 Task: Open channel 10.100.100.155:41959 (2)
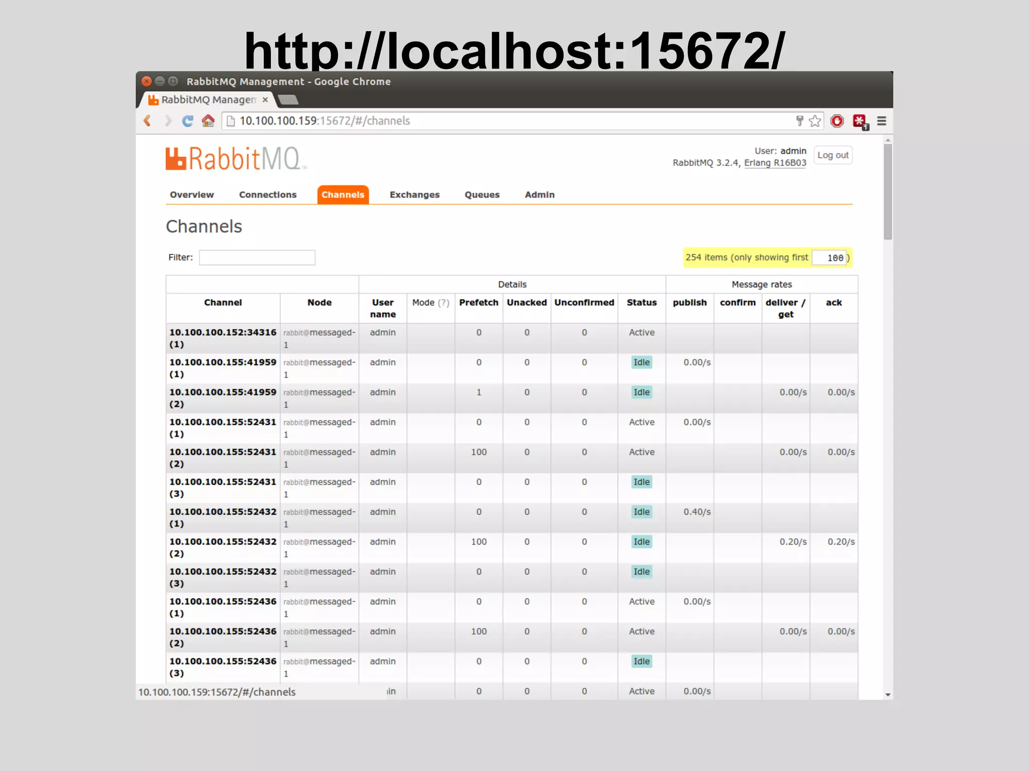pyautogui.click(x=223, y=398)
